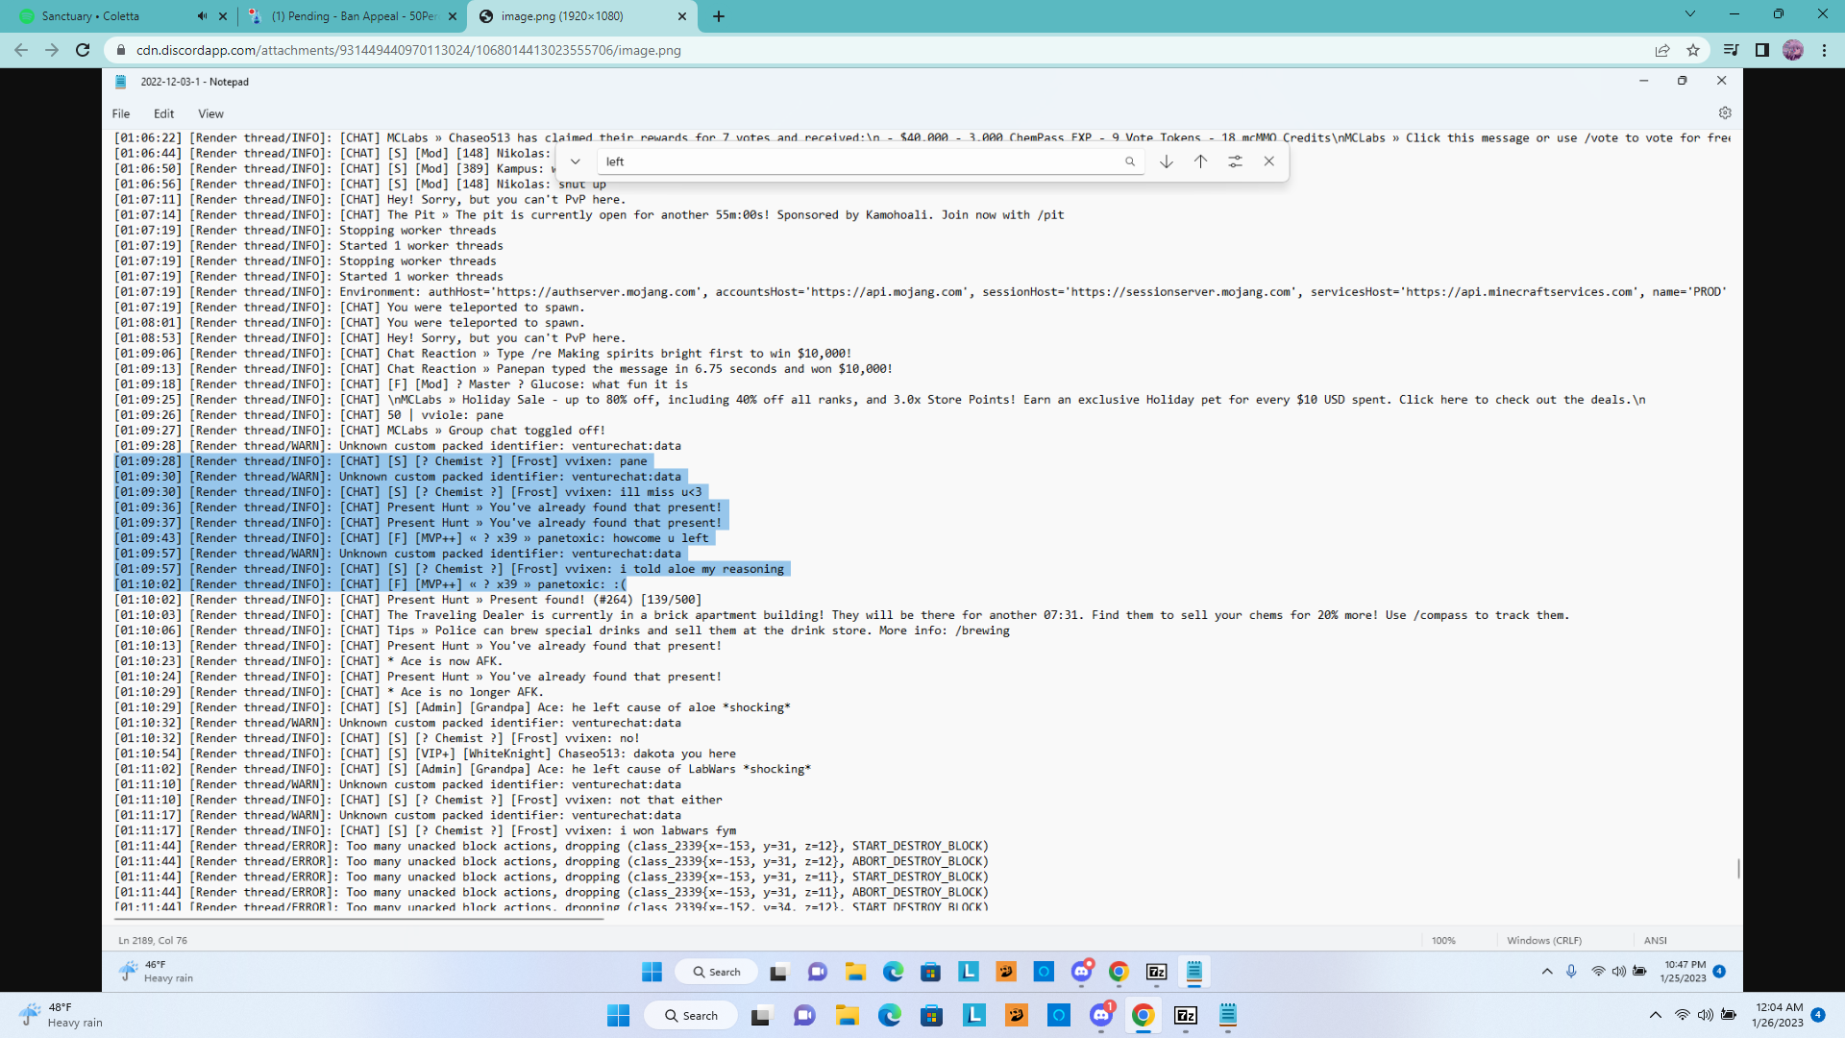1845x1038 pixels.
Task: Open the tab search chevron dropdown
Action: pos(1689,14)
